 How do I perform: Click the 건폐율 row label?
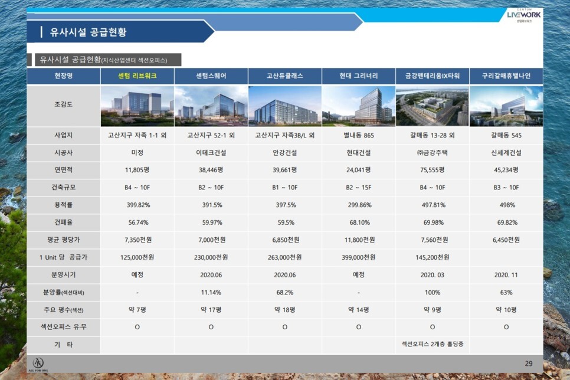pos(63,222)
